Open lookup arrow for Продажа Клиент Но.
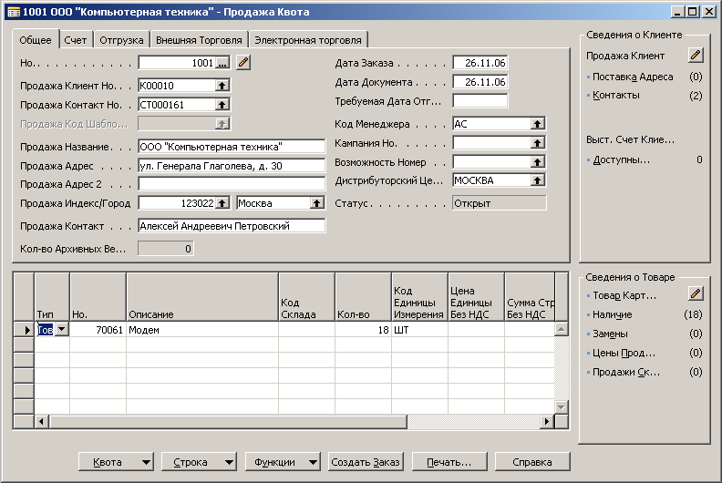Screen dimensions: 722x483 click(222, 85)
